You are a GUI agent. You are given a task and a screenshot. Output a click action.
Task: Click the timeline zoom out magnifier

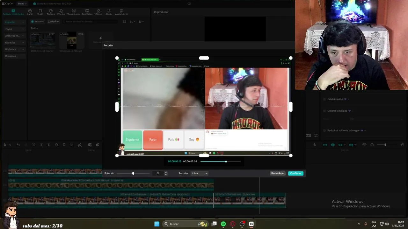click(x=372, y=145)
